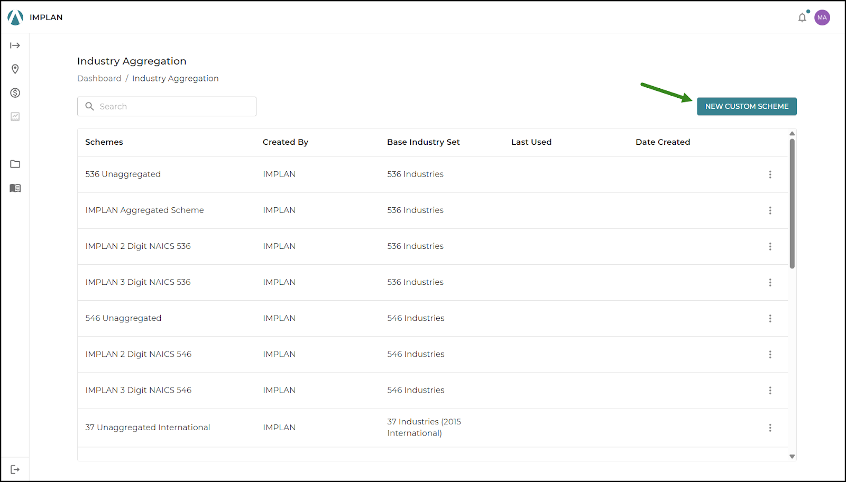Open the Projects folder sidebar icon
This screenshot has height=482, width=846.
point(15,164)
